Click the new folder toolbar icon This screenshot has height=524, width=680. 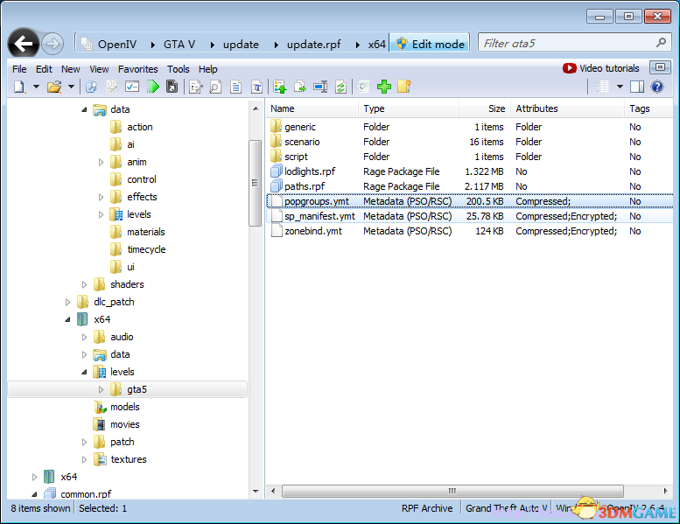pyautogui.click(x=403, y=87)
